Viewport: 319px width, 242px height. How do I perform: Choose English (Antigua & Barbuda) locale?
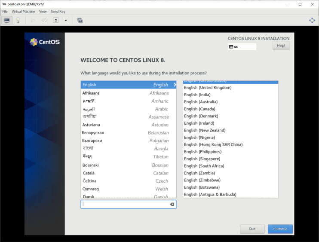[230, 194]
